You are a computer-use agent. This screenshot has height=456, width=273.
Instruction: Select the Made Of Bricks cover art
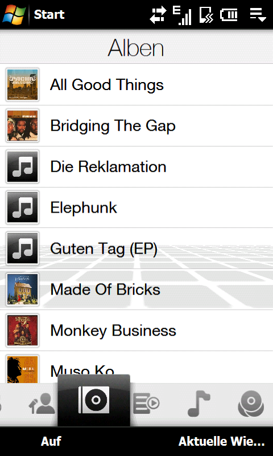pos(23,290)
